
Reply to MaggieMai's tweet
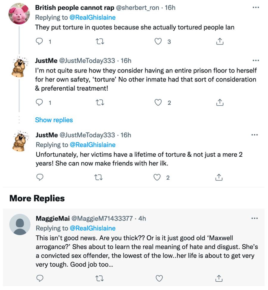[39, 278]
